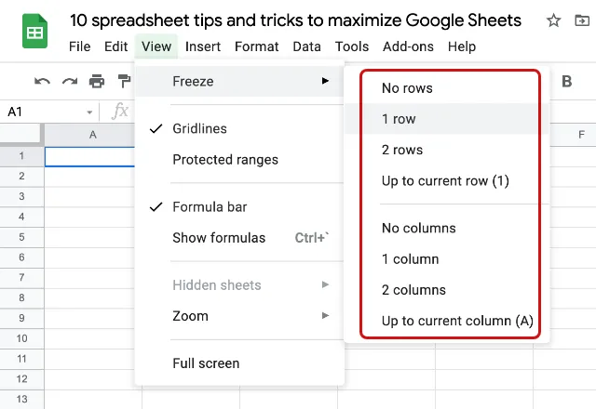Open the Name box dropdown arrow
This screenshot has width=596, height=409.
point(89,112)
